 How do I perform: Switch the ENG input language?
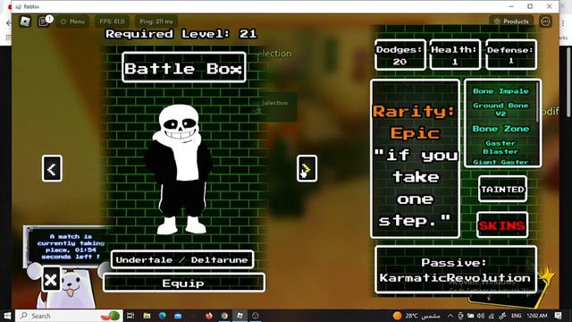pos(516,316)
